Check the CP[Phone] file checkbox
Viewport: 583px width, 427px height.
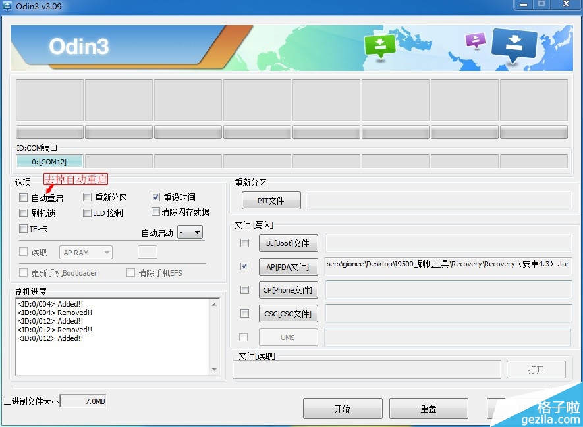244,290
